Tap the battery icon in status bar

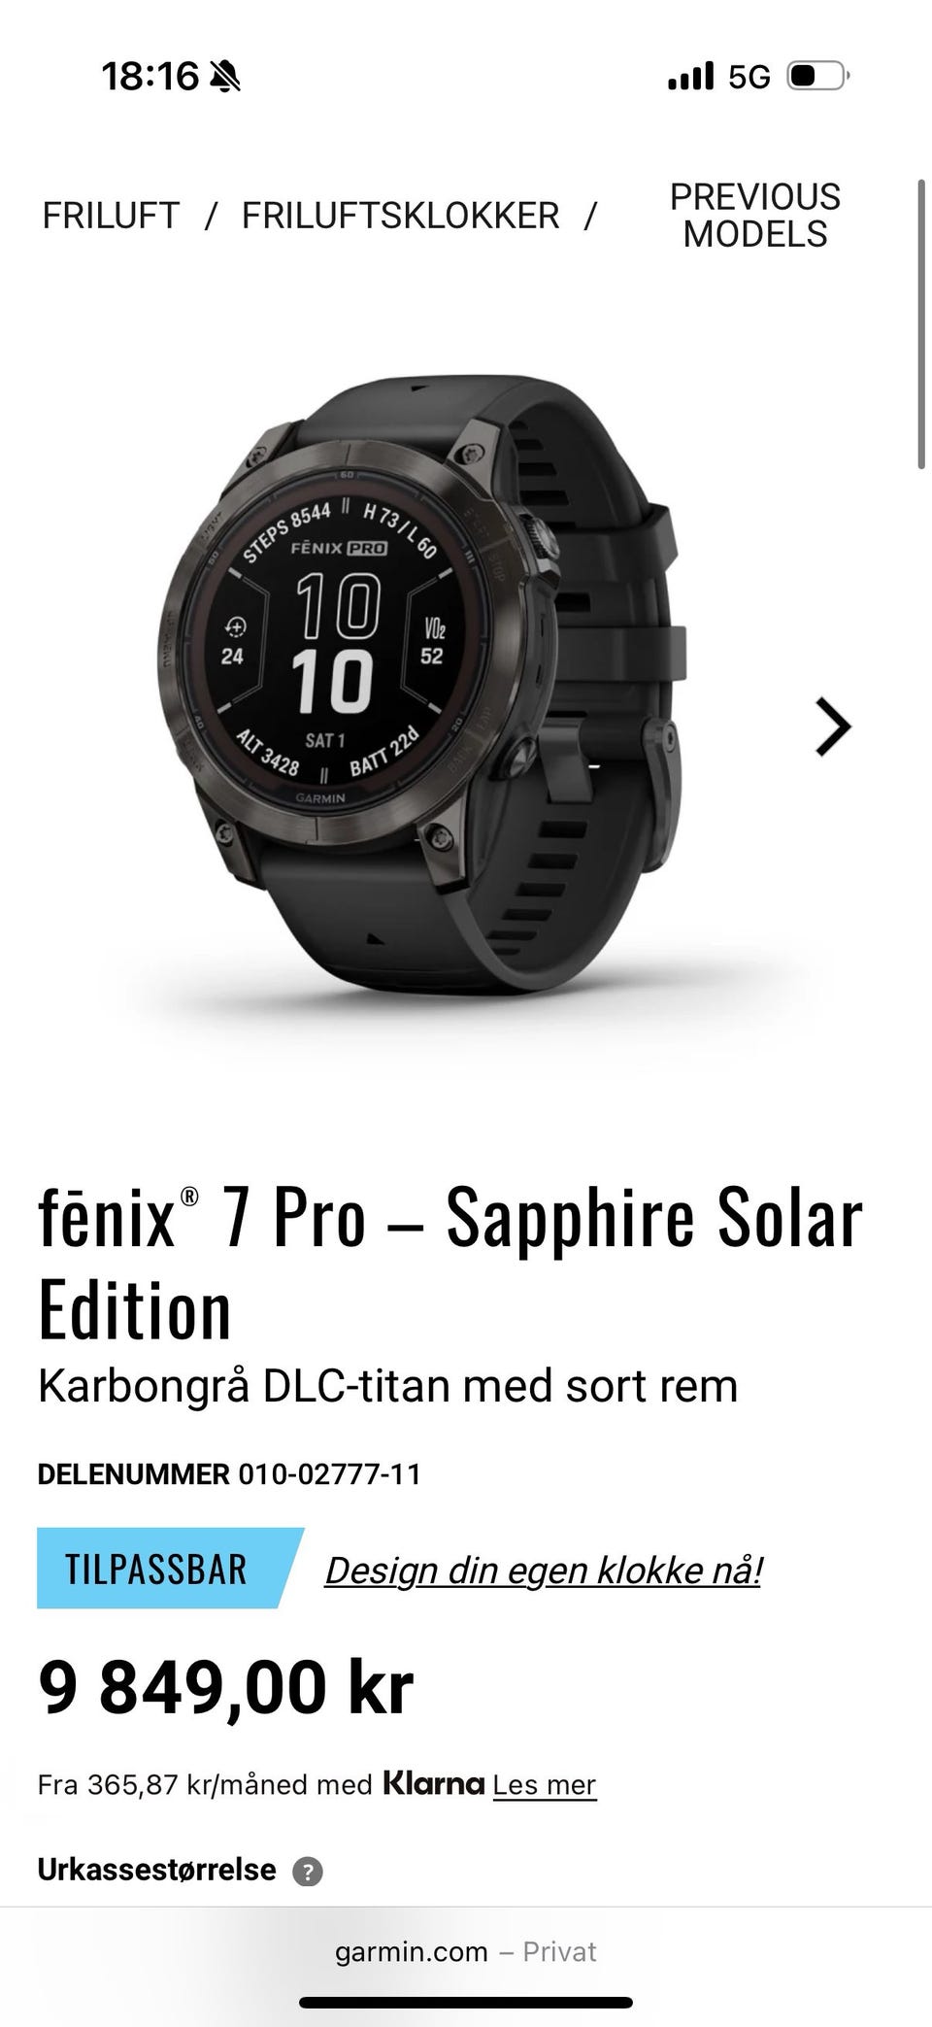pos(818,76)
